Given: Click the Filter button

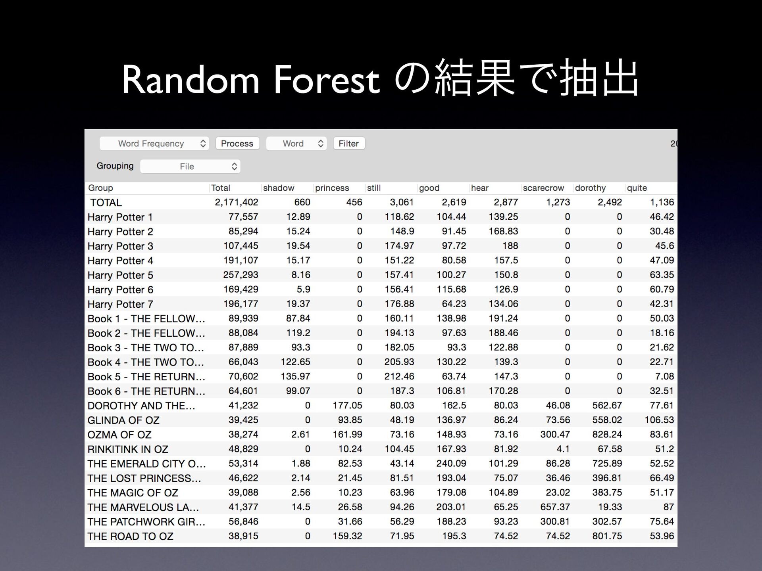Looking at the screenshot, I should click(x=349, y=144).
